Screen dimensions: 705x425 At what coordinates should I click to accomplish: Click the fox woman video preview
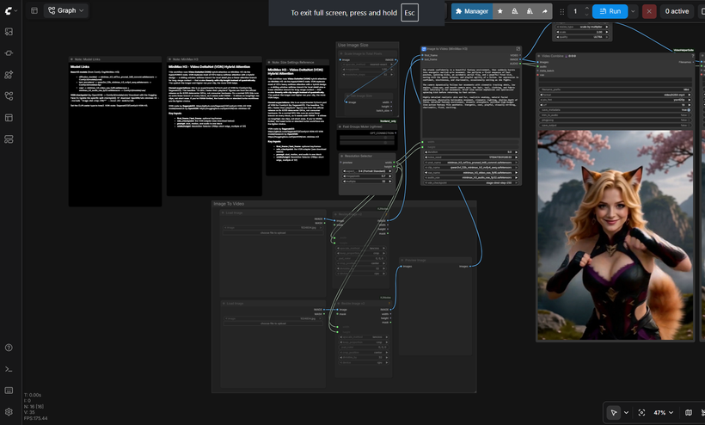coord(615,235)
